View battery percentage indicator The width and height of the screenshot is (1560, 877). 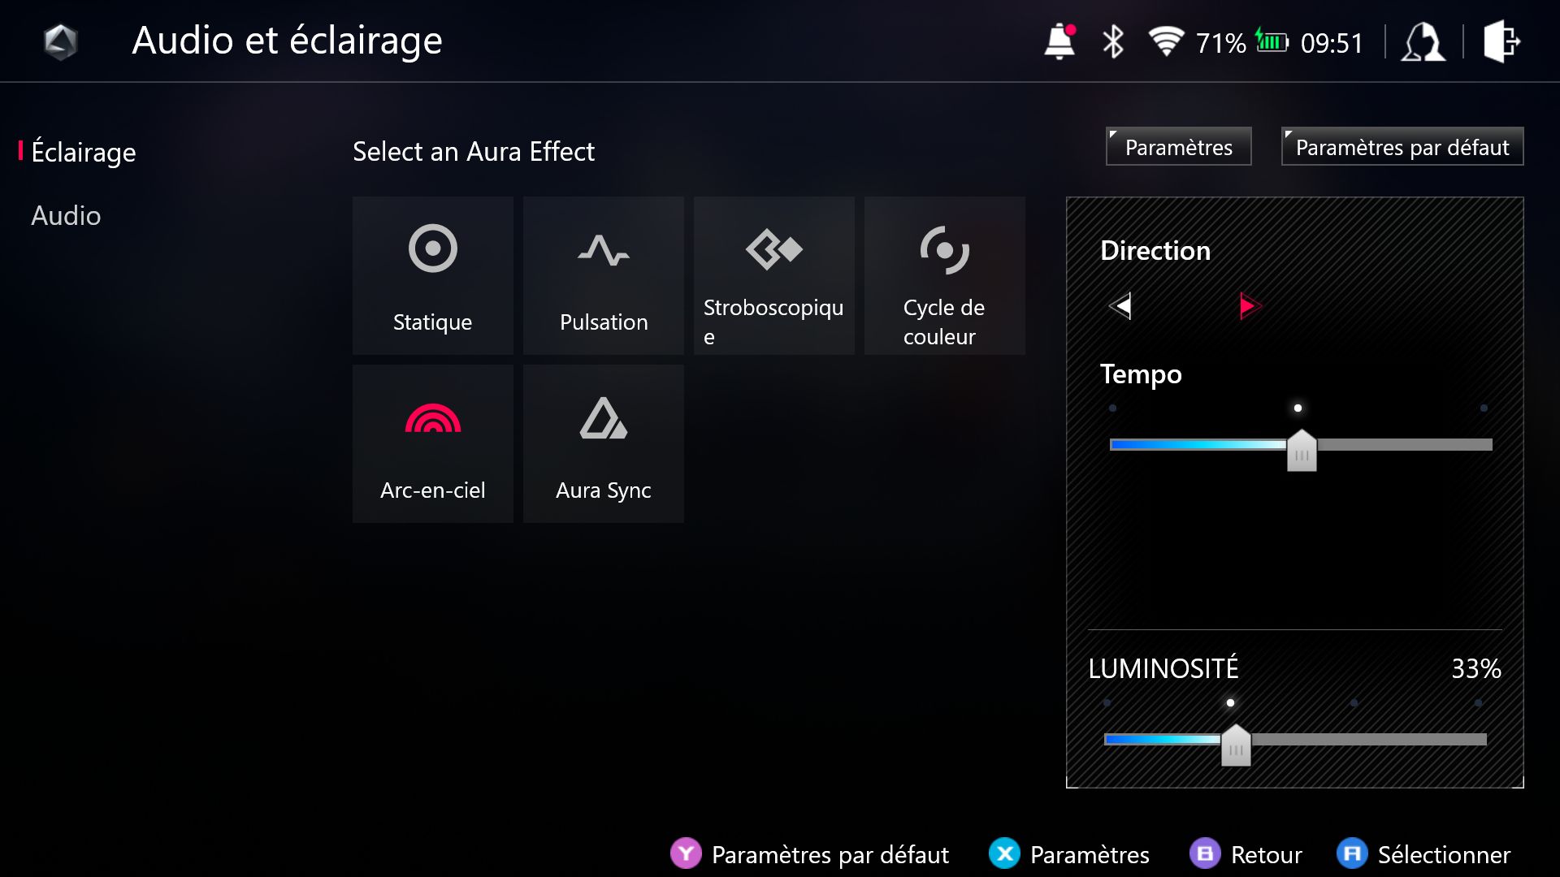[x=1220, y=41]
